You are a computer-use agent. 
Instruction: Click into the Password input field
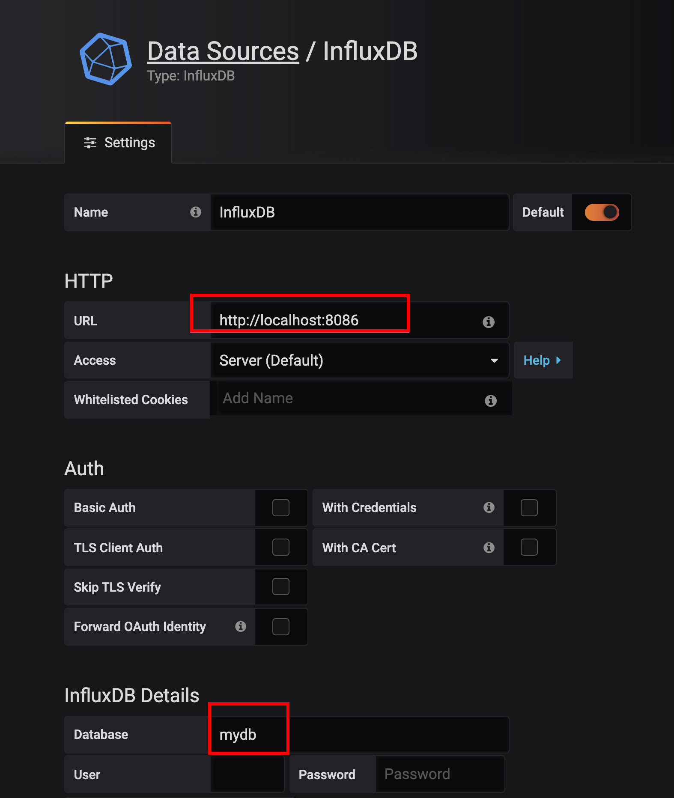point(440,774)
